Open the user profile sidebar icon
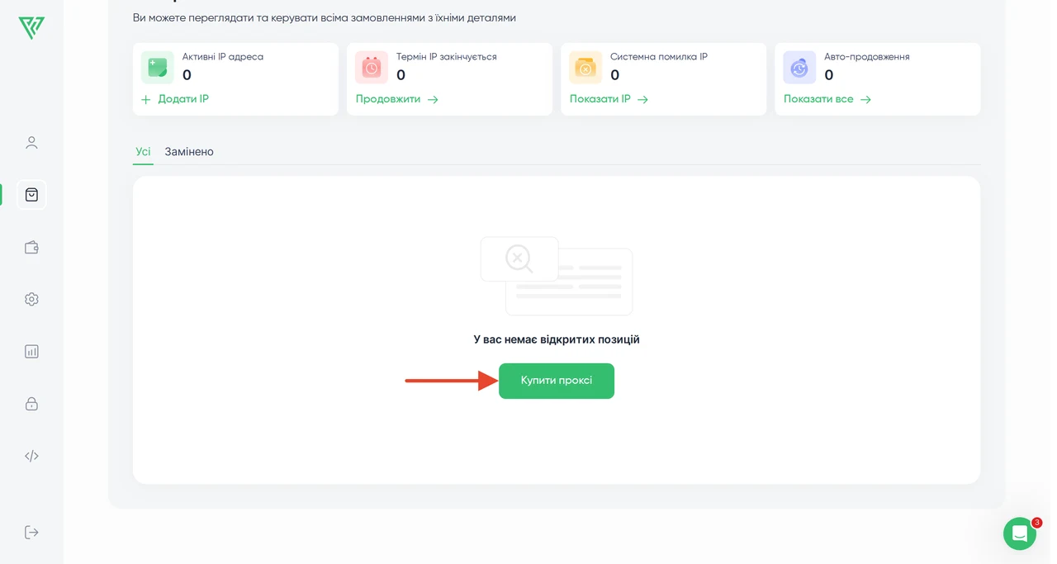This screenshot has width=1057, height=564. [31, 143]
